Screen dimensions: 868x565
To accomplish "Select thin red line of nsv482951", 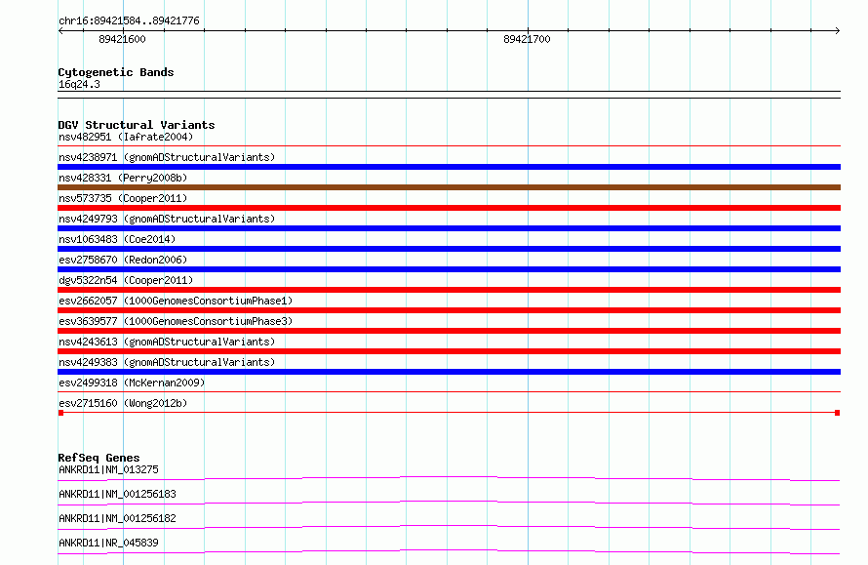I will [449, 146].
